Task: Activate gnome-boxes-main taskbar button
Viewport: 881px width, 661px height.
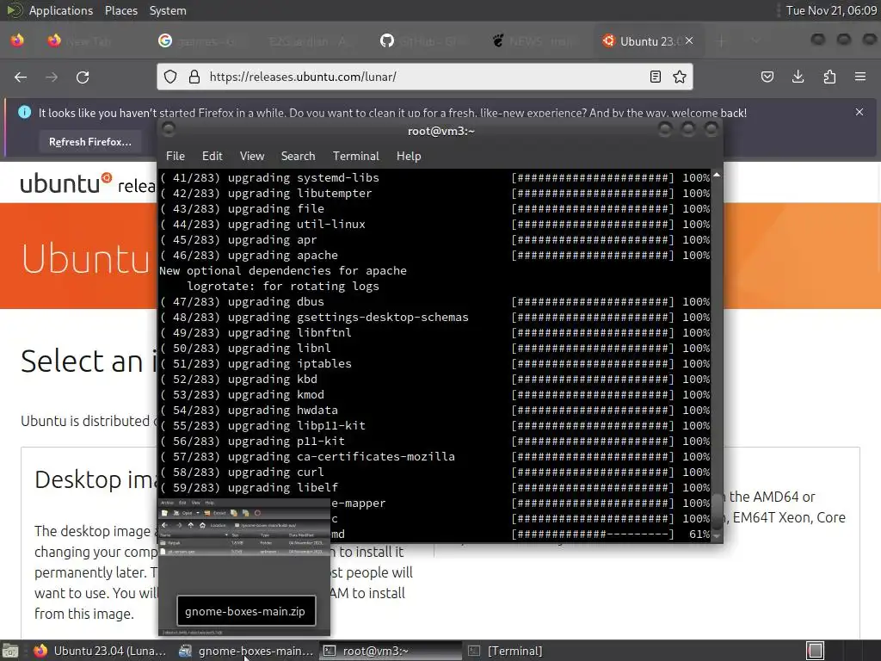Action: pos(245,651)
